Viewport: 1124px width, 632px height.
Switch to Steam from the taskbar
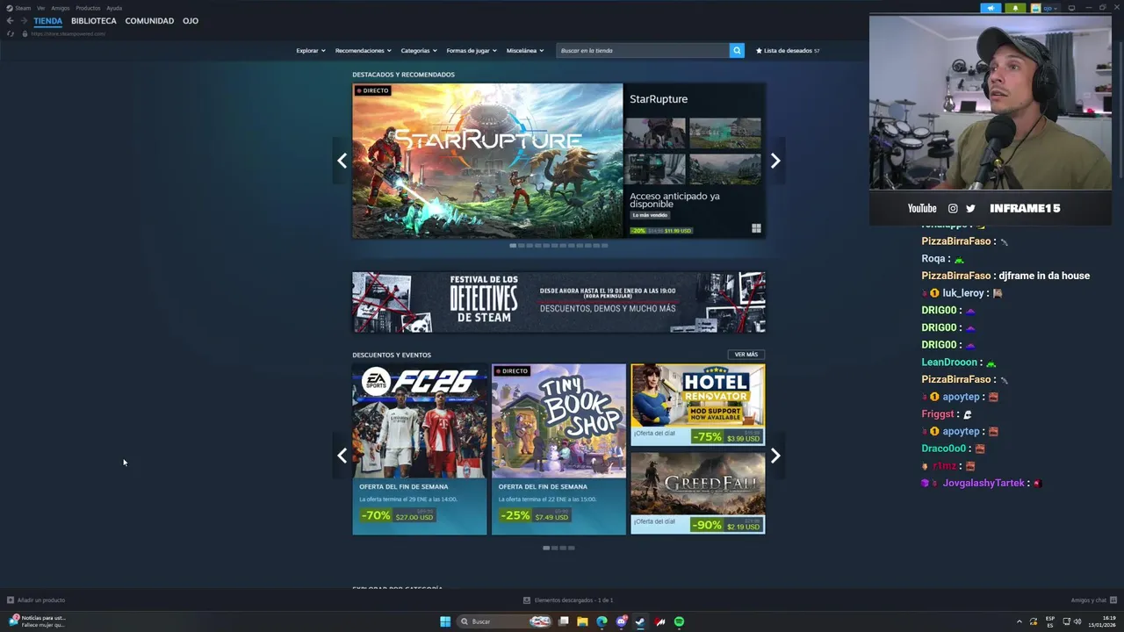(x=640, y=621)
